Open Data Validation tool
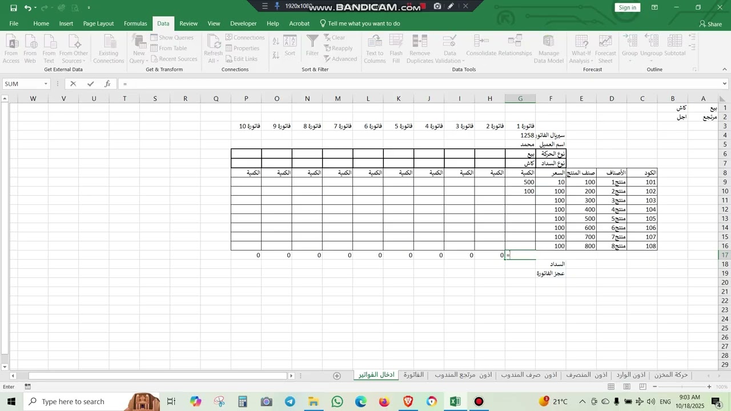The image size is (731, 411). pyautogui.click(x=450, y=50)
